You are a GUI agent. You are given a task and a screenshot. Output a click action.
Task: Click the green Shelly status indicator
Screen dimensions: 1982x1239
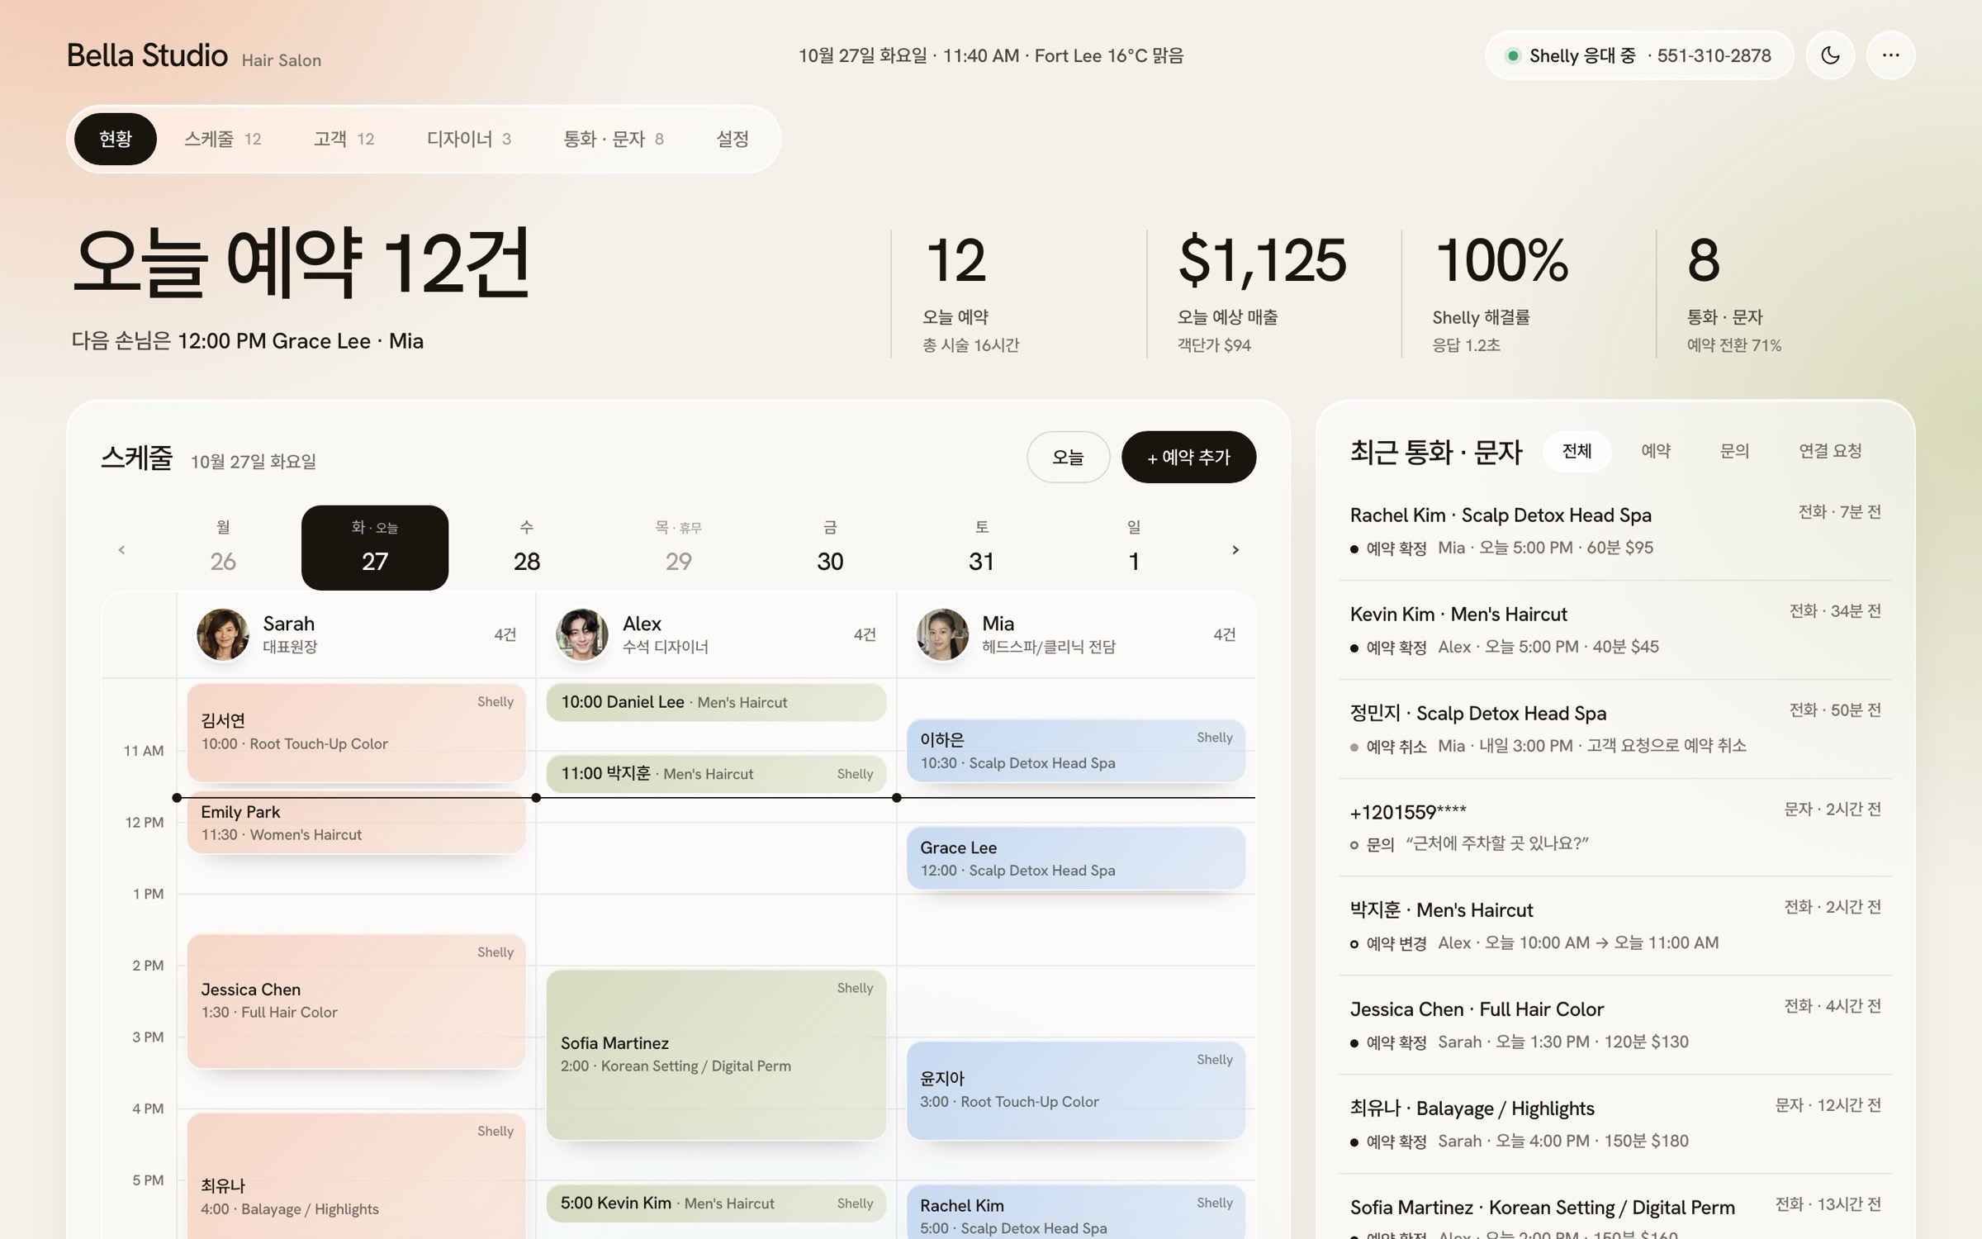tap(1513, 55)
